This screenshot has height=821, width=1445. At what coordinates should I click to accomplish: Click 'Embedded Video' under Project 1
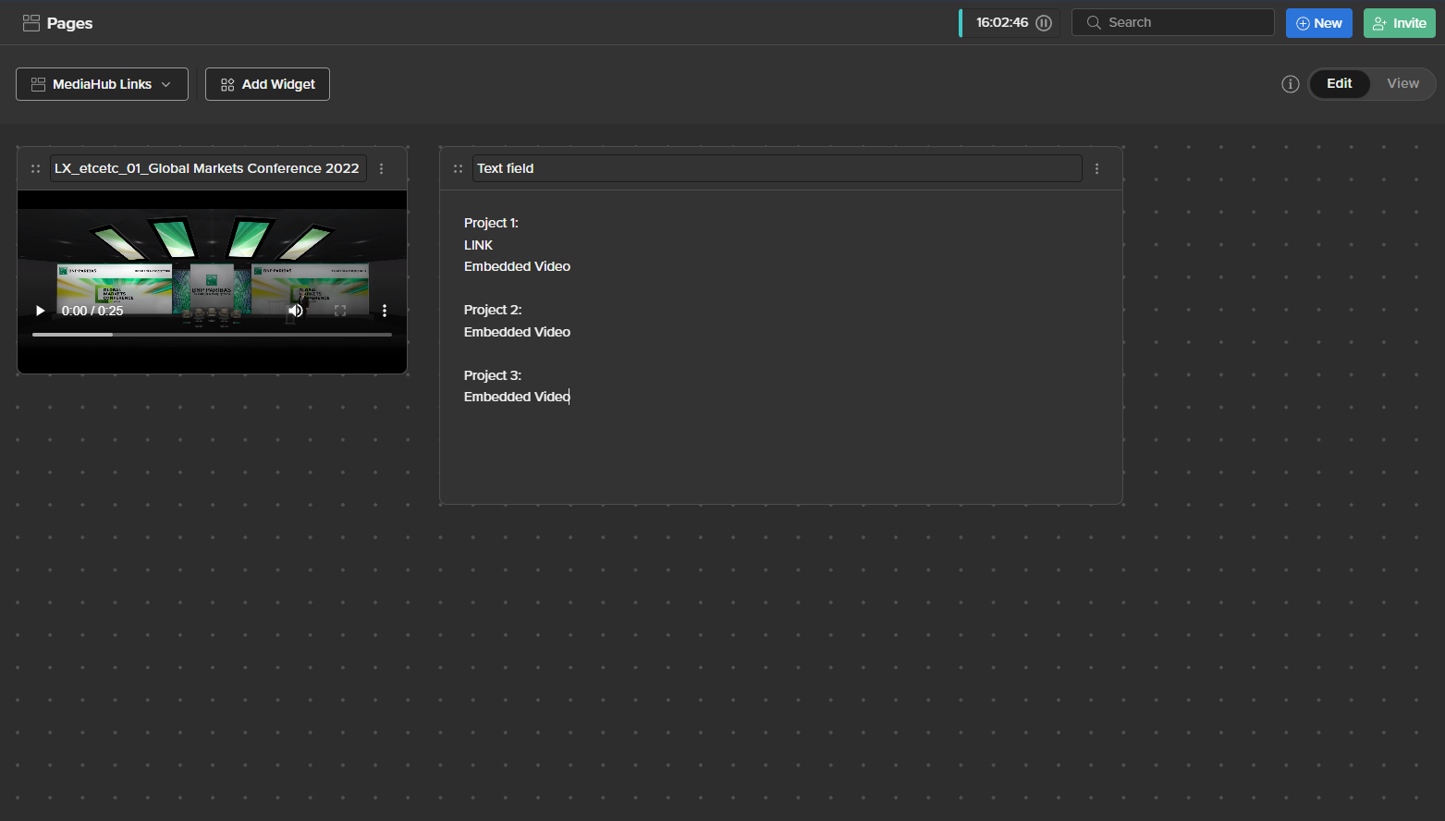pyautogui.click(x=517, y=266)
